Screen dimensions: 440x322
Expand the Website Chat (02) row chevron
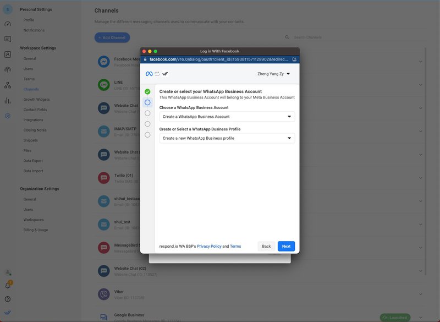click(x=420, y=271)
